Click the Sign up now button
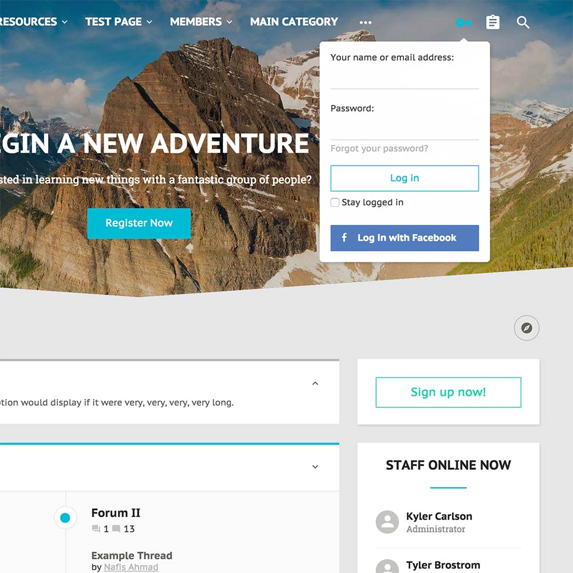Screen dimensions: 573x573 click(x=449, y=392)
